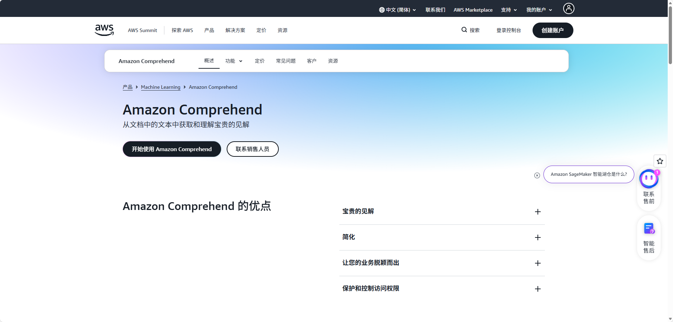Click the favorite star icon
Screen dimensions: 673x322
[x=660, y=161]
